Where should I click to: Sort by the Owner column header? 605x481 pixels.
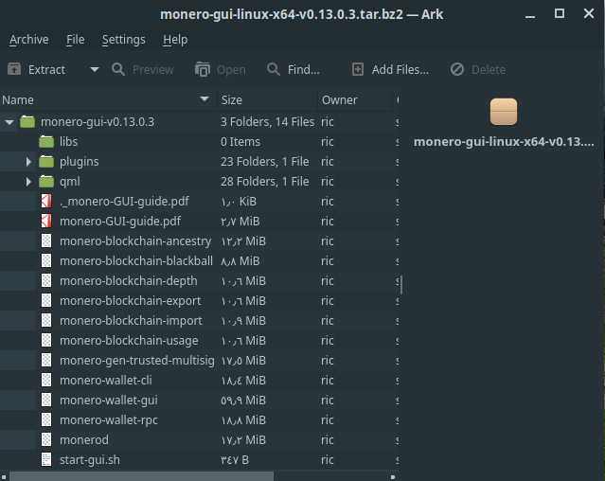(355, 100)
